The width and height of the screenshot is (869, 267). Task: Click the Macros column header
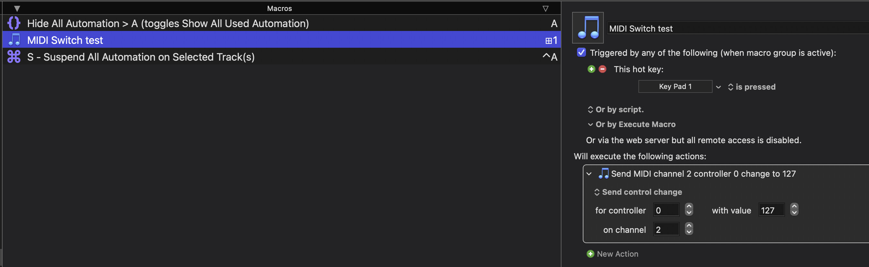(x=279, y=8)
